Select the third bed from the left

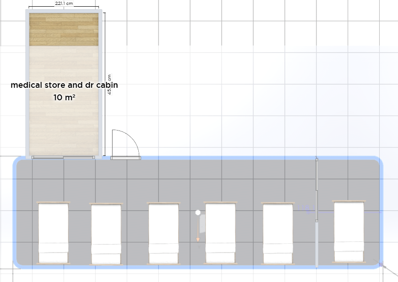point(164,233)
